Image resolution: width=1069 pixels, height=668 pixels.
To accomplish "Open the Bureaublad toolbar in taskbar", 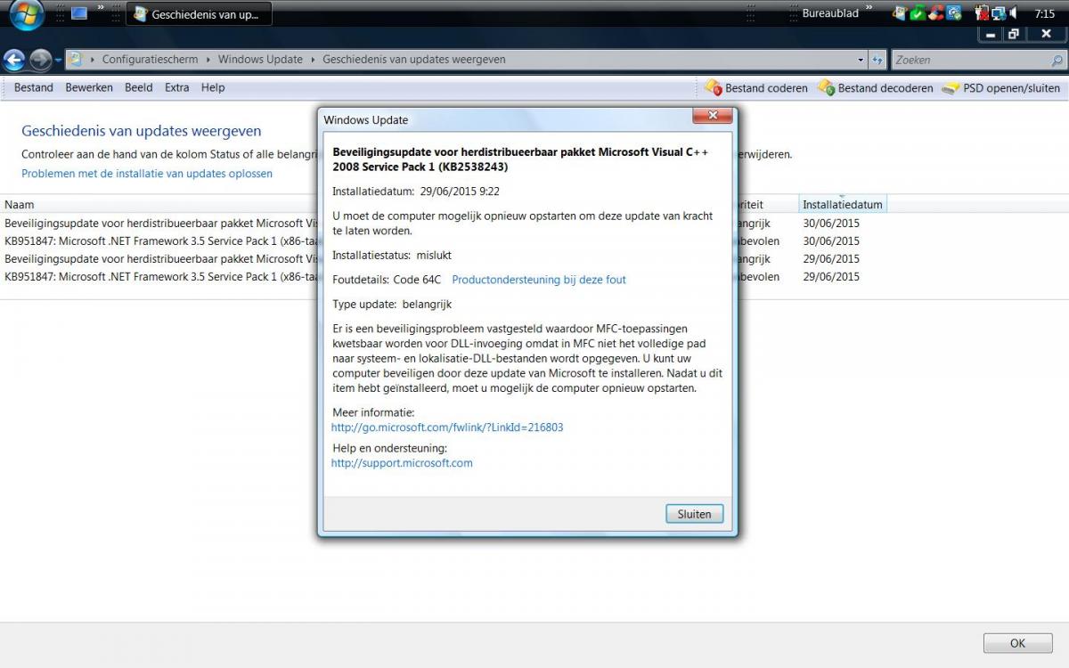I will tap(830, 13).
